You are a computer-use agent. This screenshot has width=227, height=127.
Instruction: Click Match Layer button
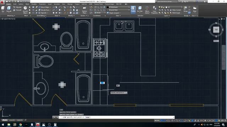tap(175, 13)
